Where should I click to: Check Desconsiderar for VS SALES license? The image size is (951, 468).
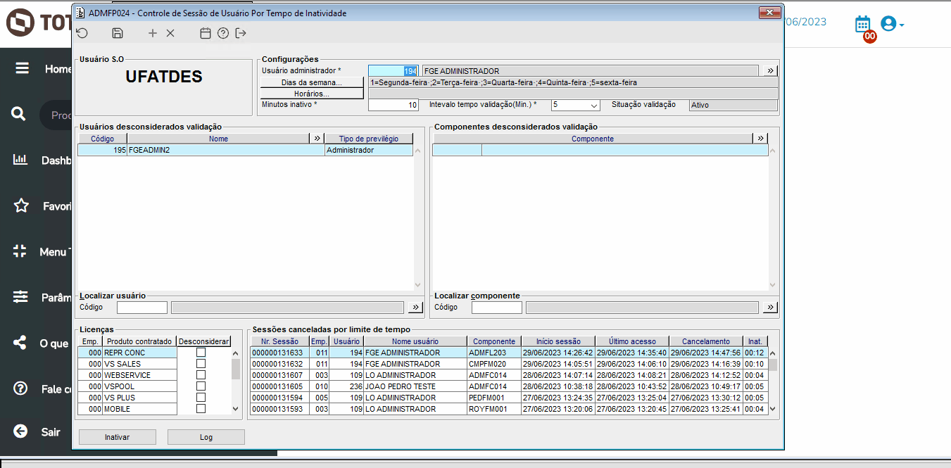pyautogui.click(x=201, y=364)
